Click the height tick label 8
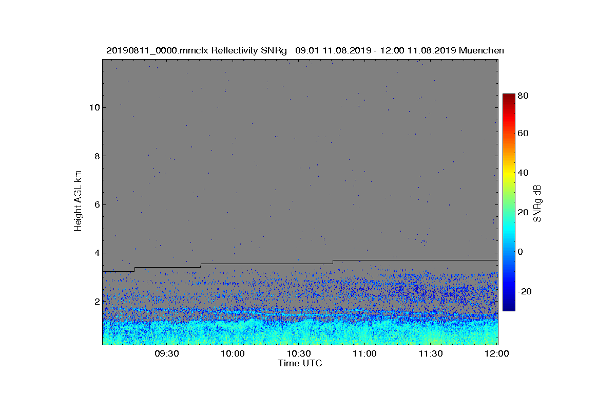The width and height of the screenshot is (616, 411). click(97, 156)
